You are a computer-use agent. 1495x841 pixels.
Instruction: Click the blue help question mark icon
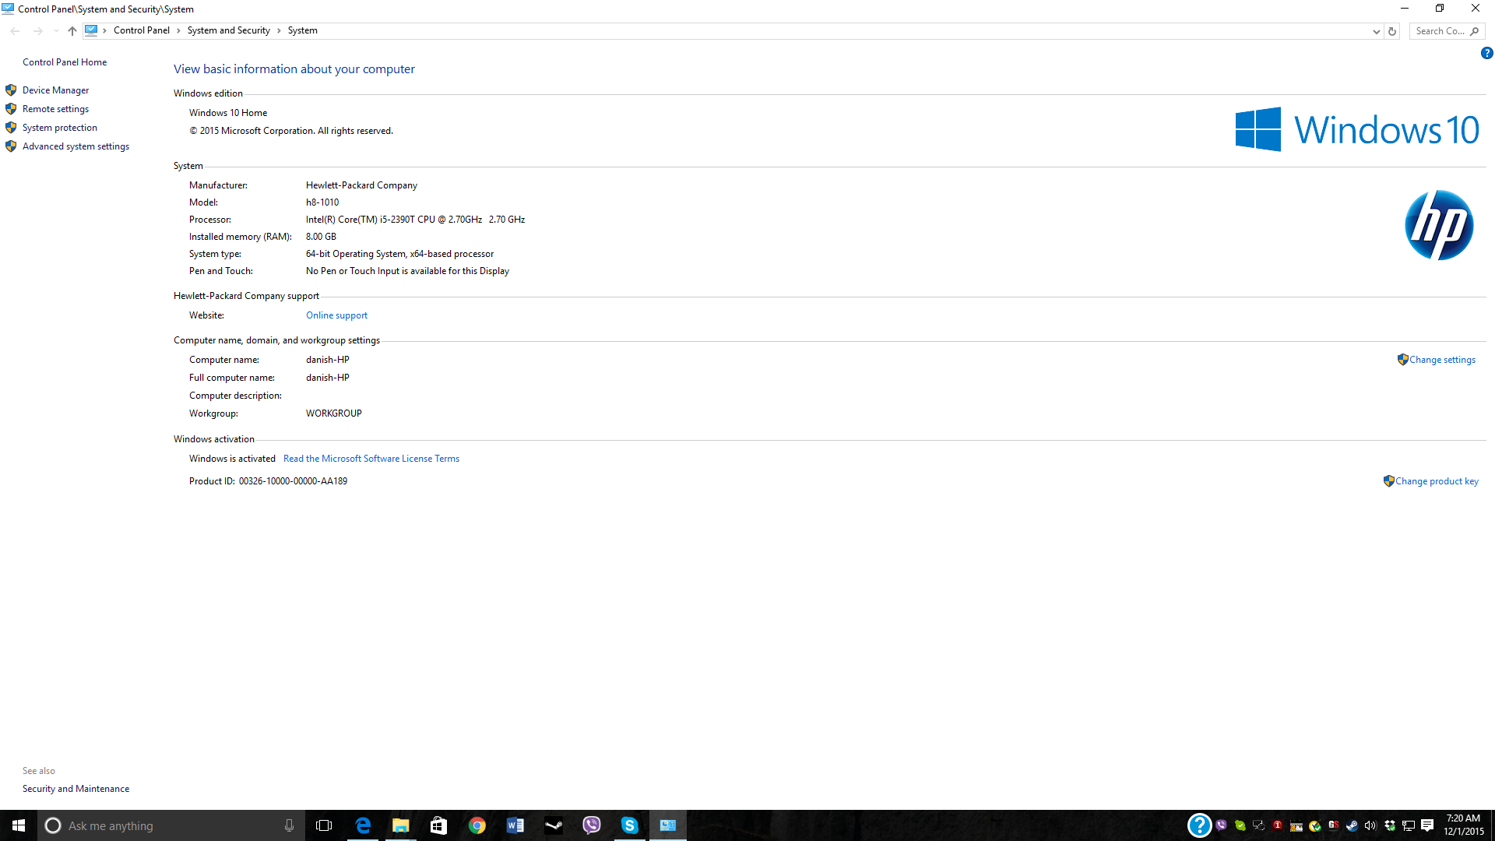tap(1486, 54)
